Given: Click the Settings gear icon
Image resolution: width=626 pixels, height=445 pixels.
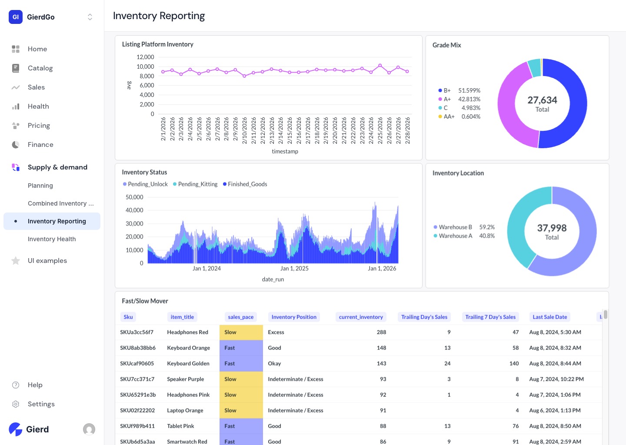Looking at the screenshot, I should point(16,404).
